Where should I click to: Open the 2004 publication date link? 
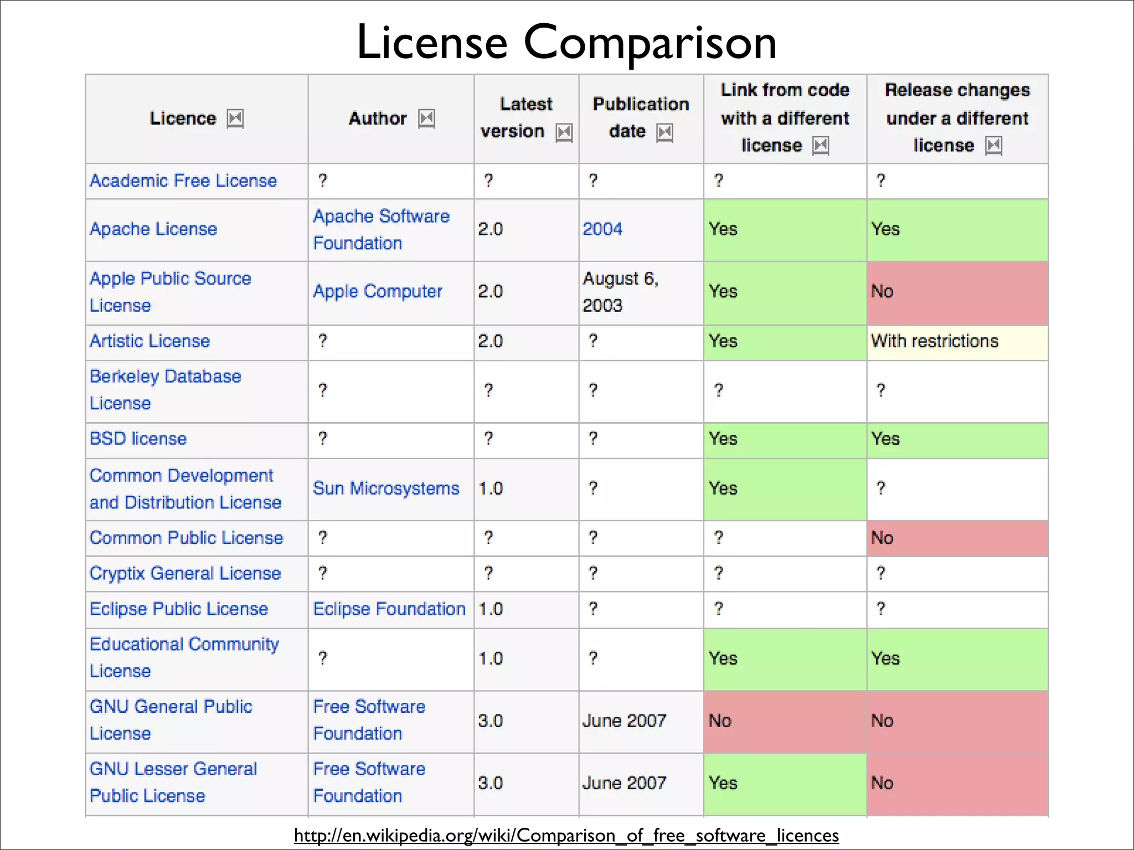[x=602, y=229]
